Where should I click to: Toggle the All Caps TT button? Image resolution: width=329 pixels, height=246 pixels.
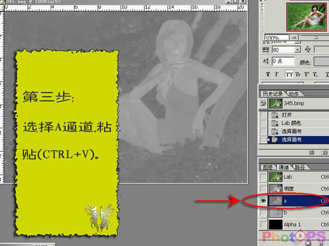pyautogui.click(x=289, y=74)
